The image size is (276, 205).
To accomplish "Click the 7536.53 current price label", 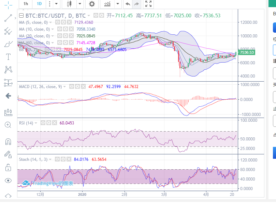I will point(247,52).
